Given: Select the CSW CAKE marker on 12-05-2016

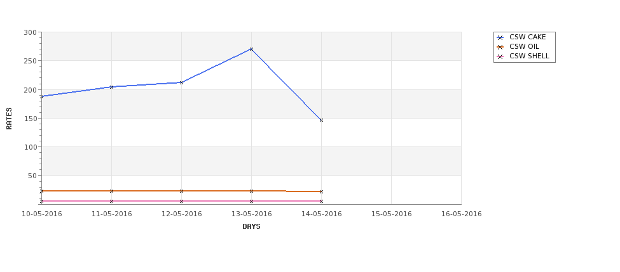Looking at the screenshot, I should click(x=181, y=83).
